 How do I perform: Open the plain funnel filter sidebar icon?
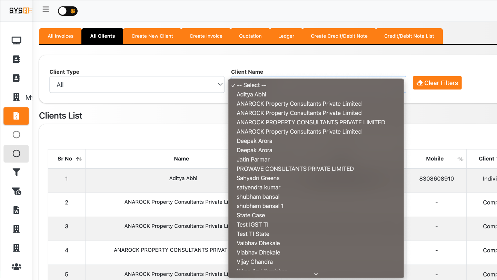click(16, 173)
